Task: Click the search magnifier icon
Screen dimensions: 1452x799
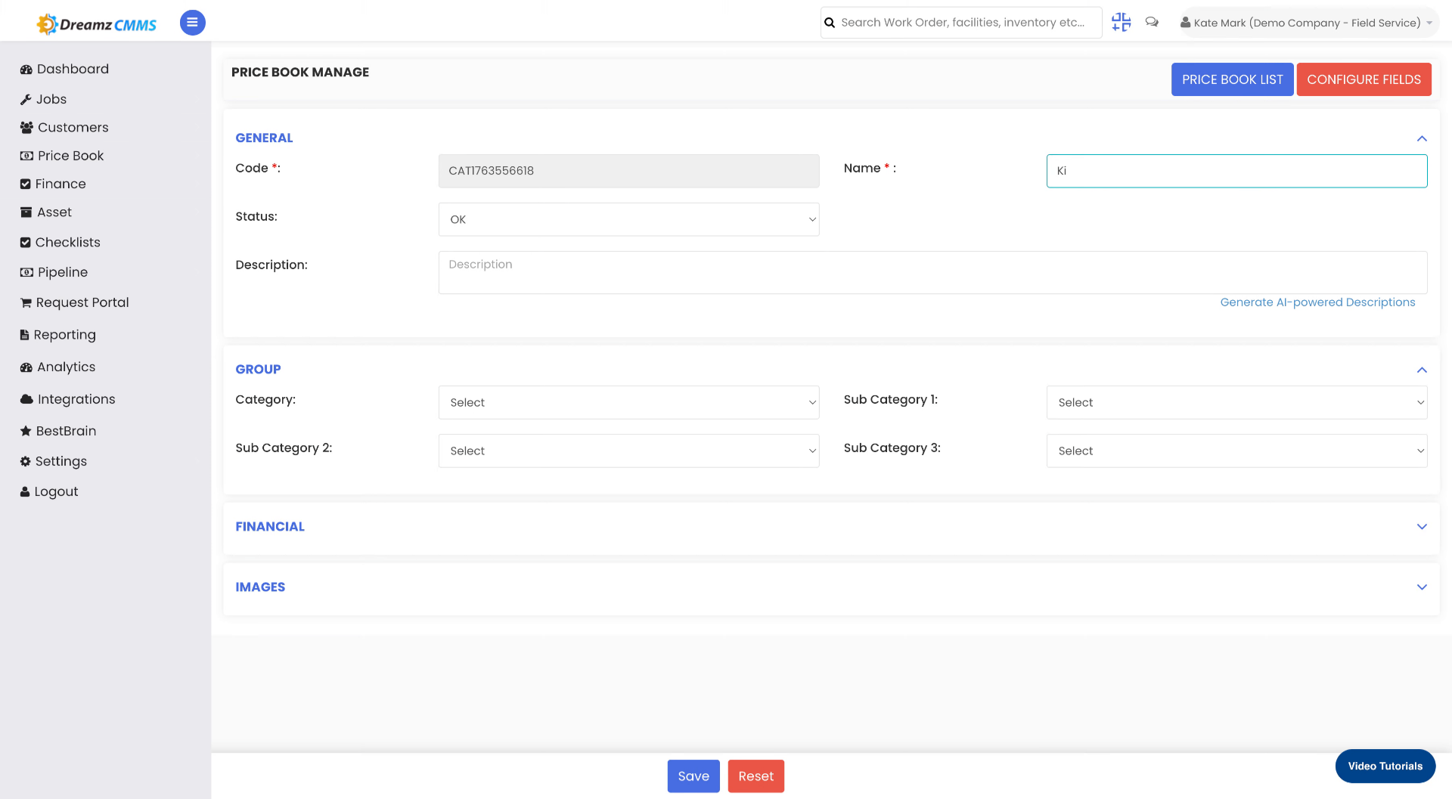Action: tap(830, 23)
